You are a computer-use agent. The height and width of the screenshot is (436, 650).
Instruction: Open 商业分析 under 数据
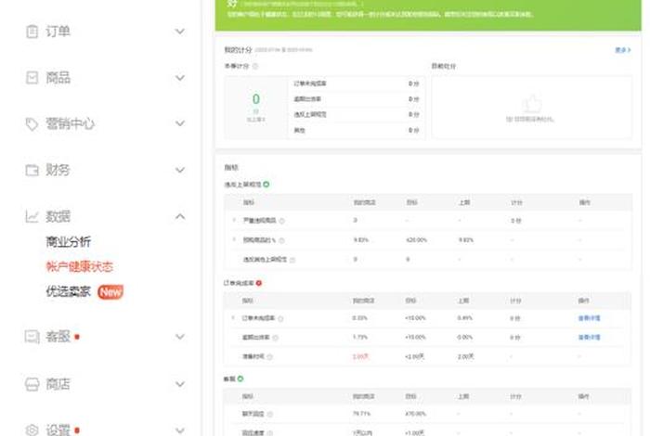point(69,242)
